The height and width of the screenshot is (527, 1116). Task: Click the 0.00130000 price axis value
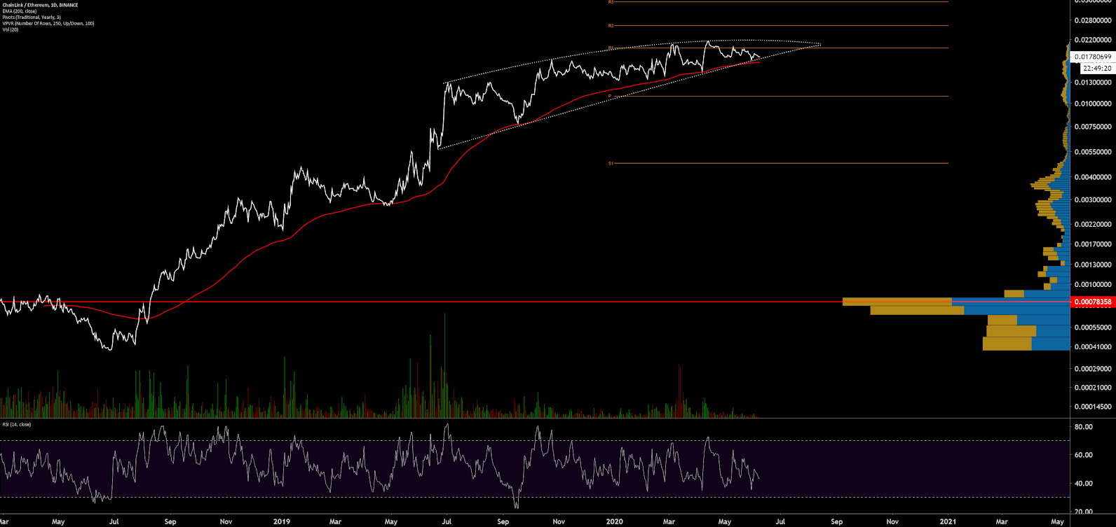tap(1093, 265)
